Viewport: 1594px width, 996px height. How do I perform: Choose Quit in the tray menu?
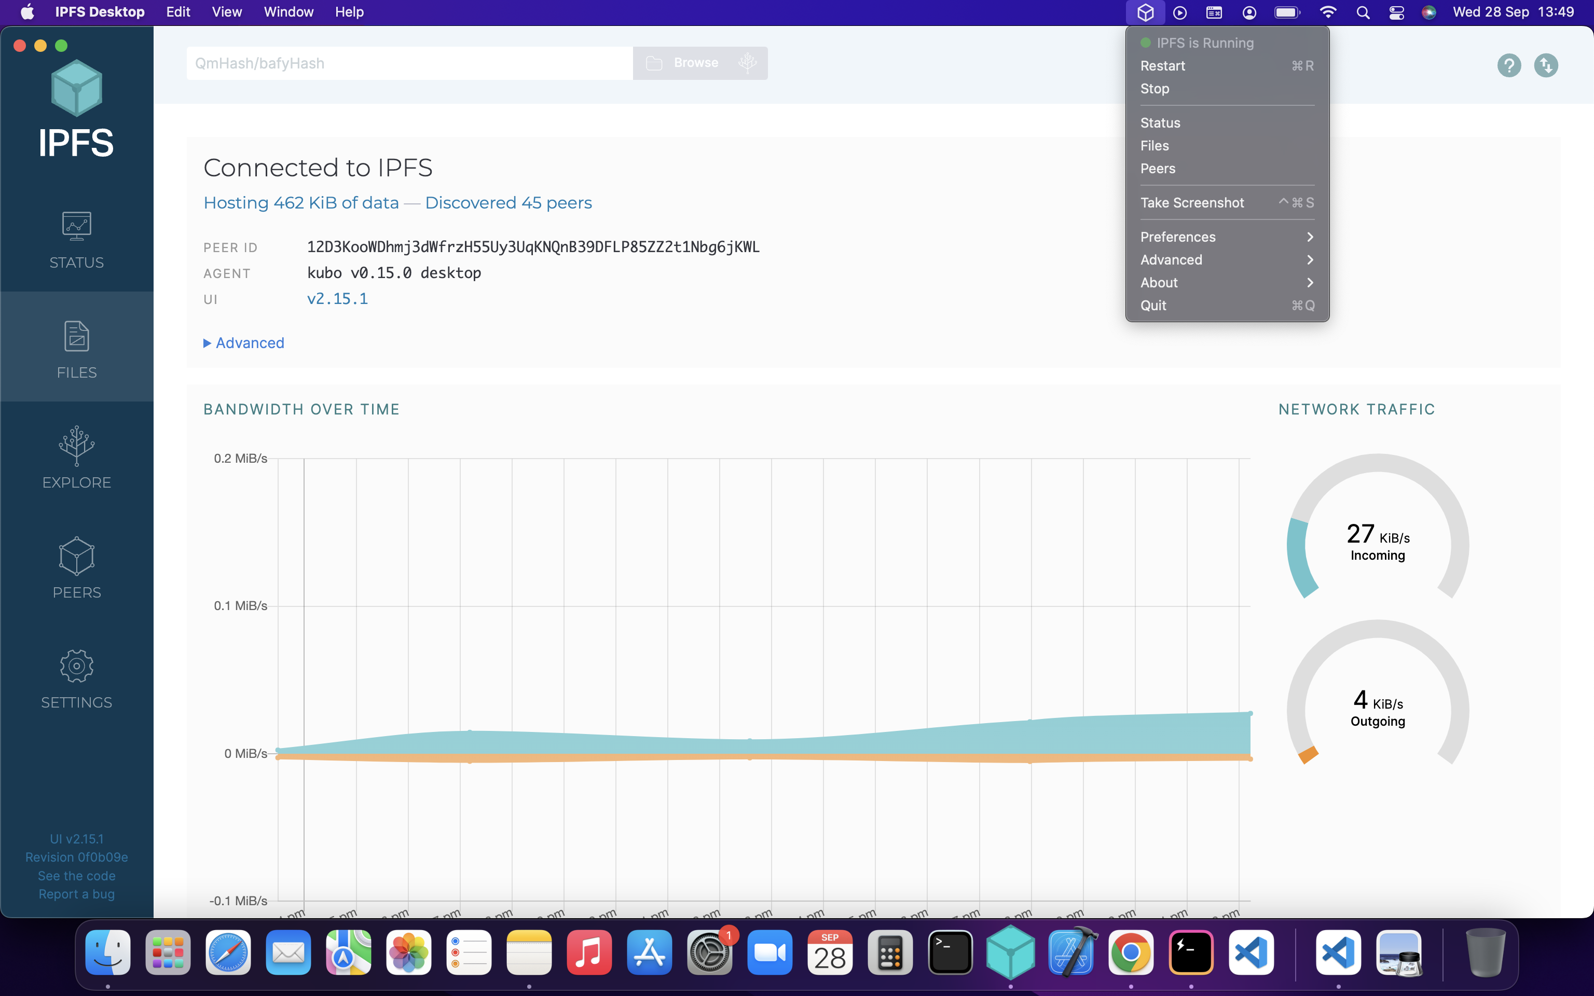[1227, 306]
